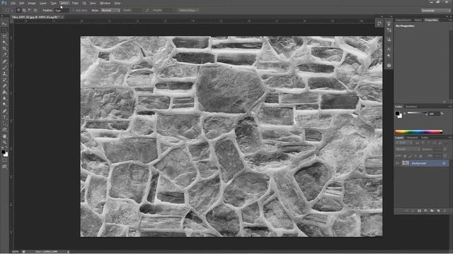Toggle lock position

415,156
